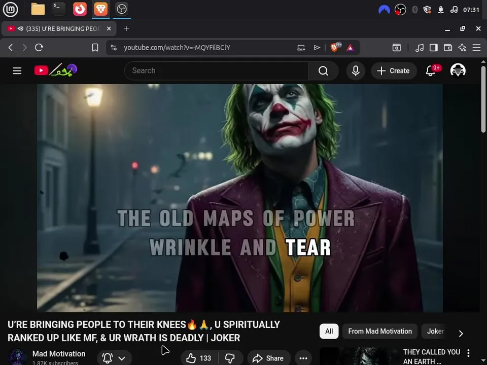Dislike this video

230,358
